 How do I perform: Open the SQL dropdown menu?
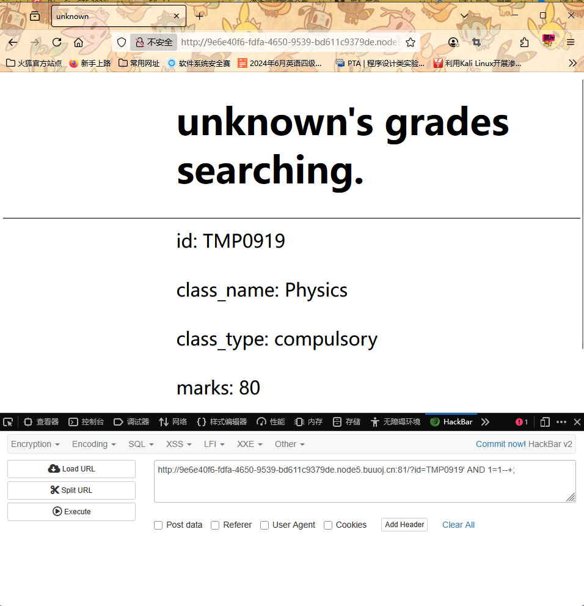[141, 444]
